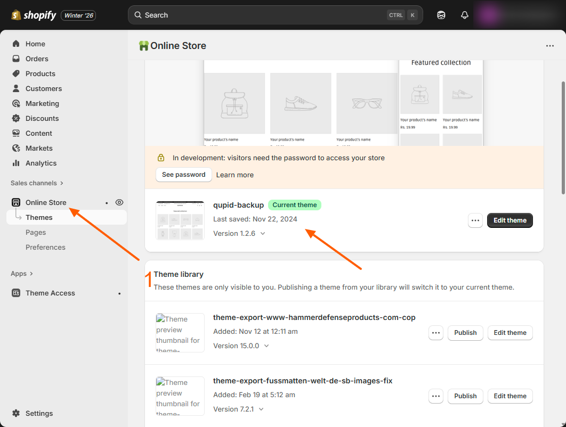566x427 pixels.
Task: Expand the Apps section
Action: click(x=22, y=273)
